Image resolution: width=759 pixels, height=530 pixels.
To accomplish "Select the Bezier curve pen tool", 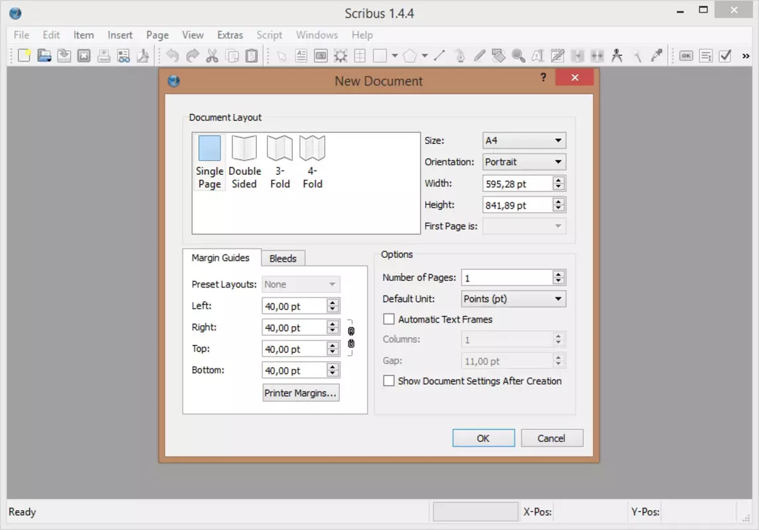I will pyautogui.click(x=460, y=56).
